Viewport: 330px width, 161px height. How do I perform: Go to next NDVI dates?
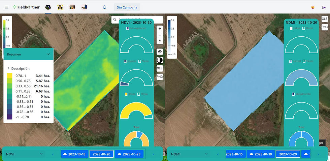153,154
